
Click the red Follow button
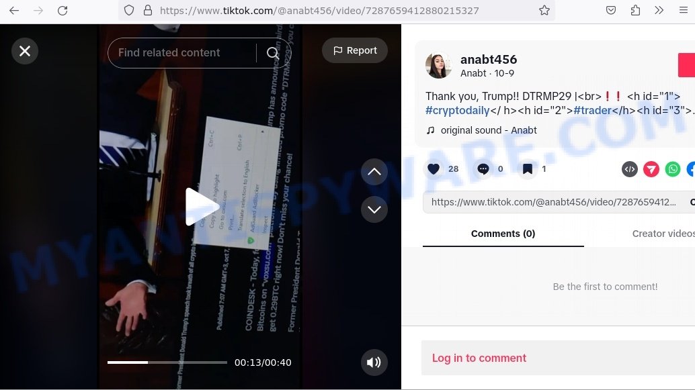coord(686,65)
